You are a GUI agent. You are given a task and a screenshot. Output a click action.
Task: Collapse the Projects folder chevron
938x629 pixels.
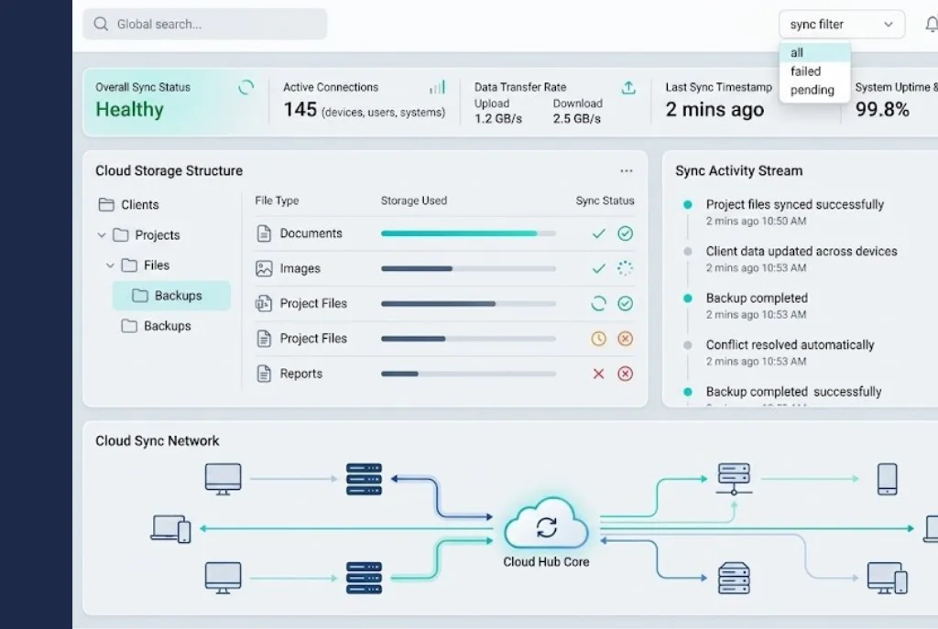102,235
